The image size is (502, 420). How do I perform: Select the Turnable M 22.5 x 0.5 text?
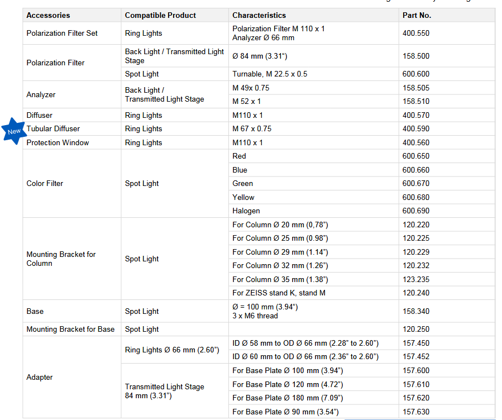pyautogui.click(x=270, y=74)
